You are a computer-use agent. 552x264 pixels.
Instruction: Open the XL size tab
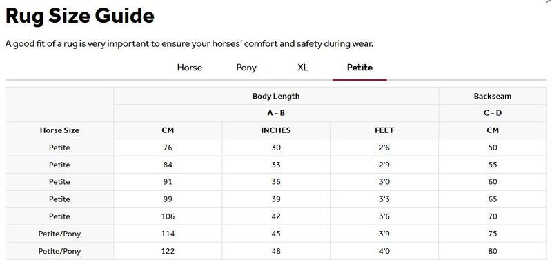303,68
